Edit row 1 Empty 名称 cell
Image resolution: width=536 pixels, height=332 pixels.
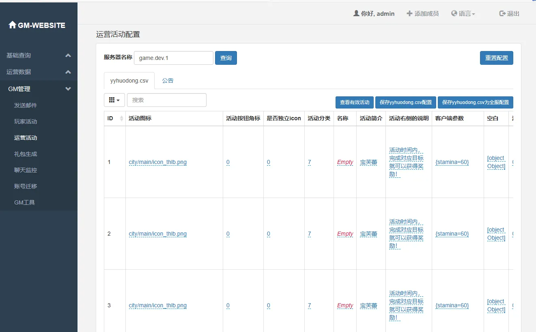345,162
